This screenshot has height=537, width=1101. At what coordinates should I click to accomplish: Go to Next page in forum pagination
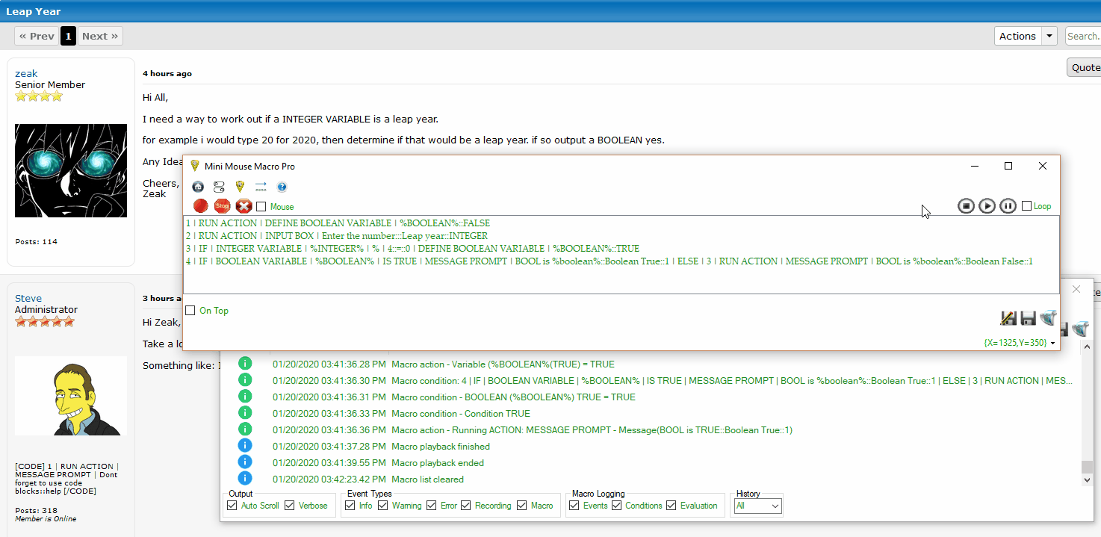pos(100,36)
